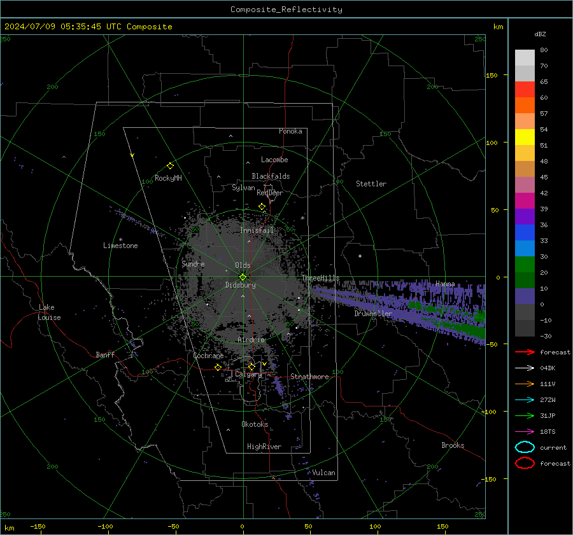Select the red forecast ellipse legend icon

coord(525,463)
